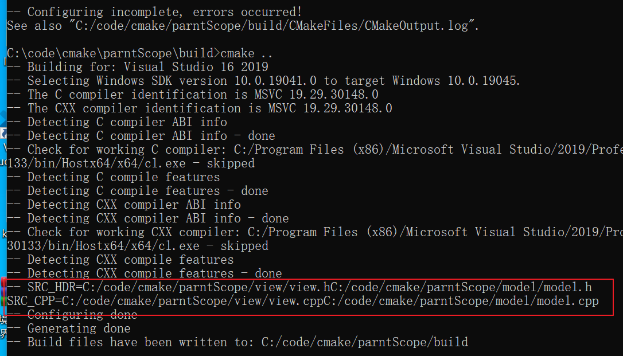The image size is (623, 356).
Task: Click the 'cmake ..' command prompt line
Action: (139, 53)
